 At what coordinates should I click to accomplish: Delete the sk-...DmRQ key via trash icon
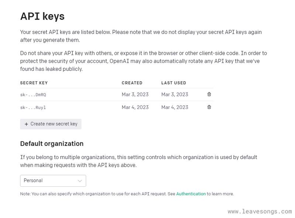pyautogui.click(x=209, y=94)
